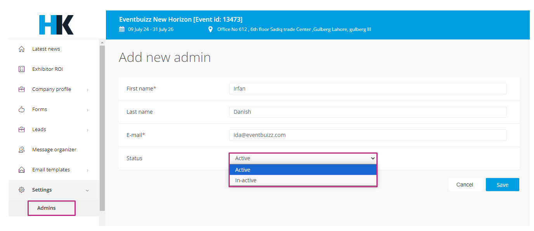This screenshot has width=534, height=231.
Task: Click the Message organizer icon
Action: (x=22, y=150)
